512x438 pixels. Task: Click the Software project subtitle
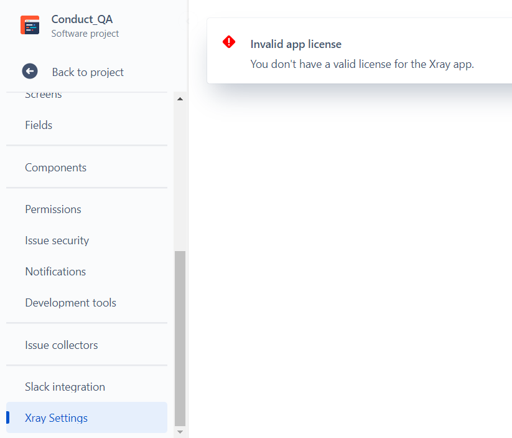pyautogui.click(x=83, y=34)
